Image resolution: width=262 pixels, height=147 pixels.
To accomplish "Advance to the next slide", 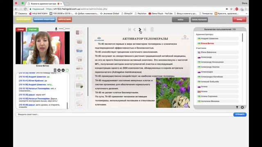I will [140, 29].
